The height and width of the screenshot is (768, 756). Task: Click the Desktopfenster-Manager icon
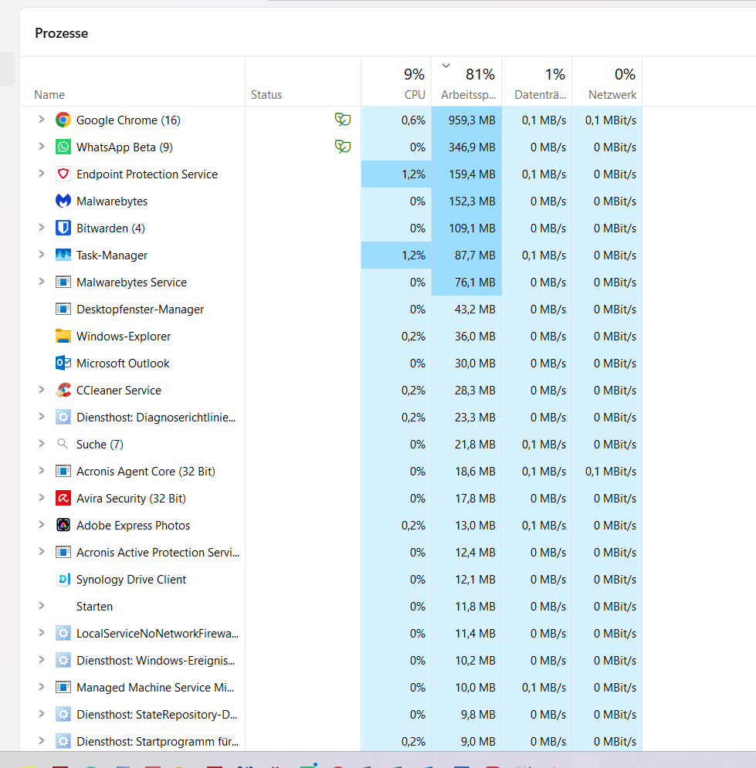[x=63, y=309]
